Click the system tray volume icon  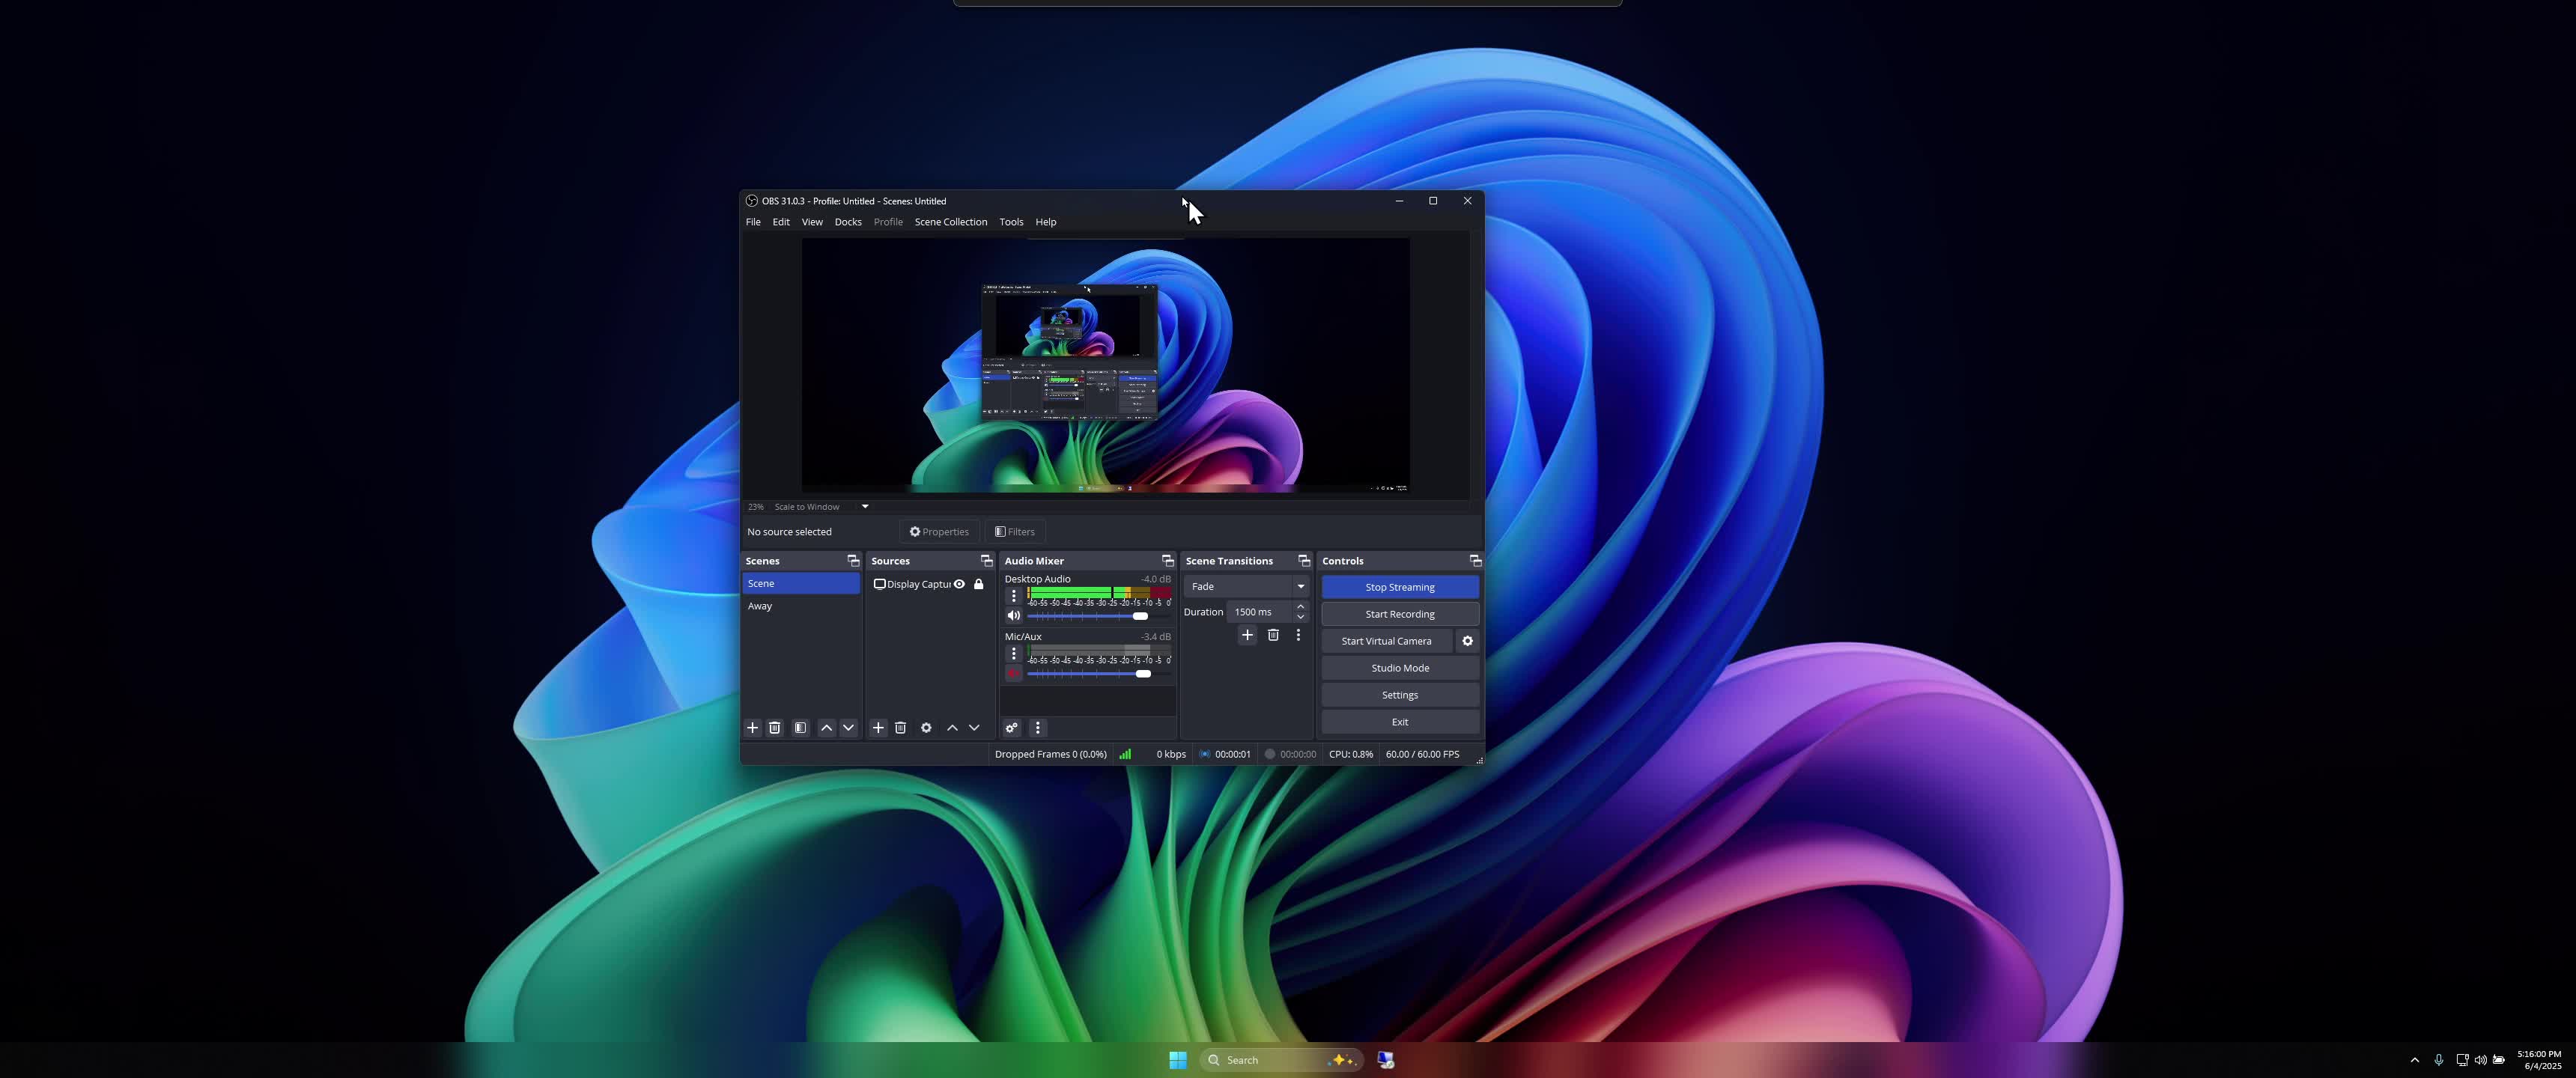pos(2480,1060)
